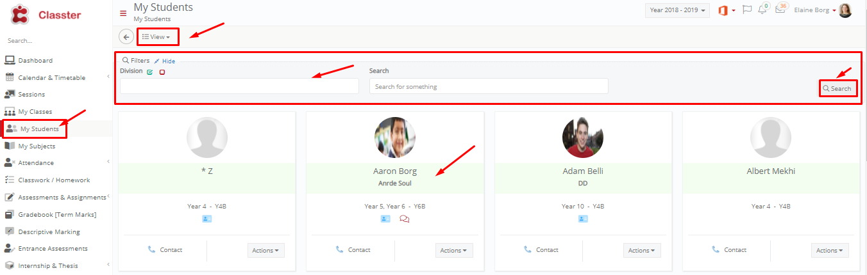Click the Assessments & Assignments icon
Viewport: 867px width, 275px height.
click(10, 197)
